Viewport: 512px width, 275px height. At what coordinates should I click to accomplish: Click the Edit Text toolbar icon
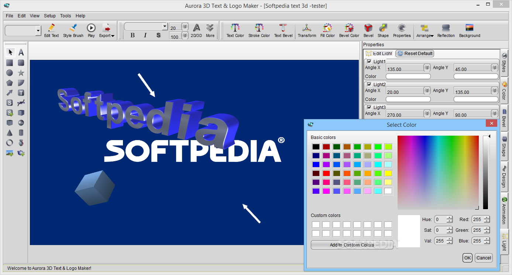(52, 30)
